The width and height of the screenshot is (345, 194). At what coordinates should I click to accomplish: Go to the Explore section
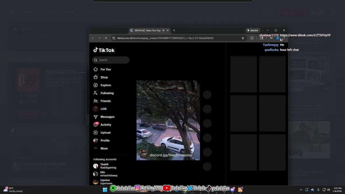102,85
